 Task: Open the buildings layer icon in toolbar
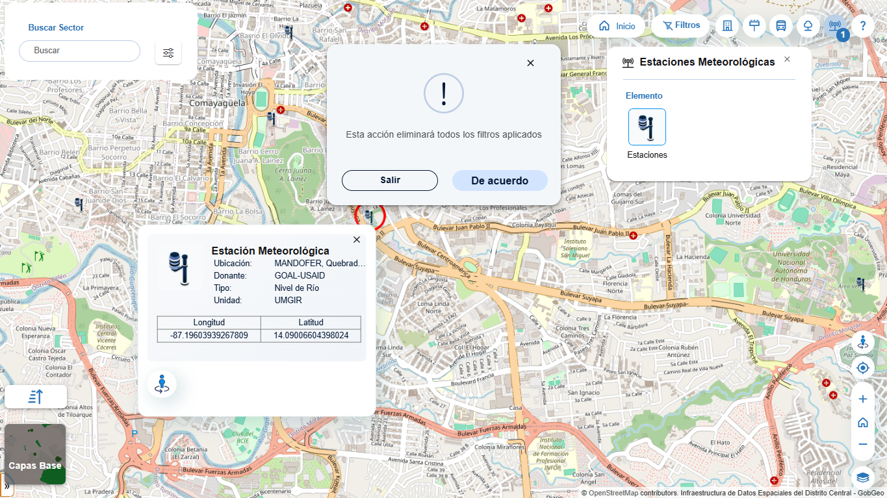click(727, 26)
